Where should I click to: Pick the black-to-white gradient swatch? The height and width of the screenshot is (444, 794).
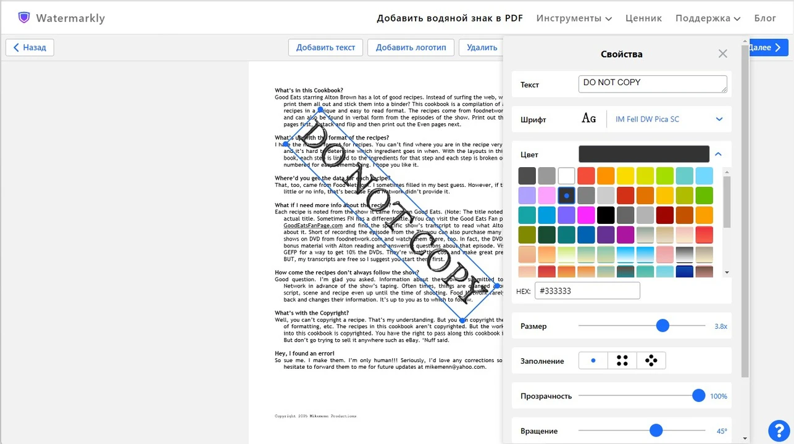(x=685, y=255)
